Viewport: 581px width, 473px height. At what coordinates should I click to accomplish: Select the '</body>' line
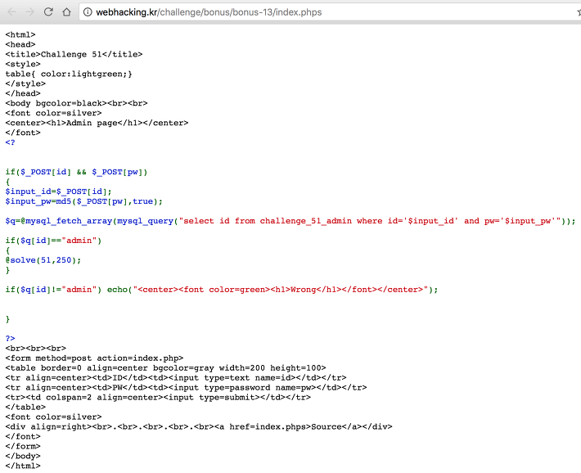pyautogui.click(x=23, y=457)
